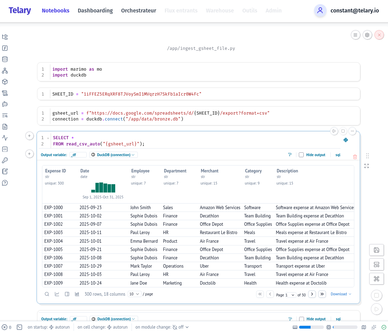Edit the _df output variable field

78,155
